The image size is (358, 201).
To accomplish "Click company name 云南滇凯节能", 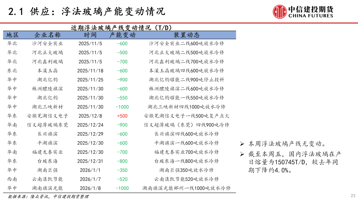I will (47, 179).
